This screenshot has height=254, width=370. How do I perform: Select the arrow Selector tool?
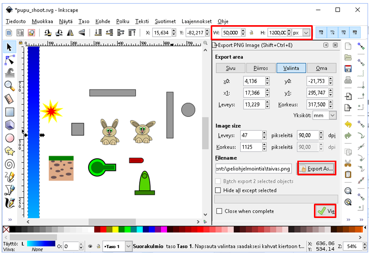coord(9,47)
